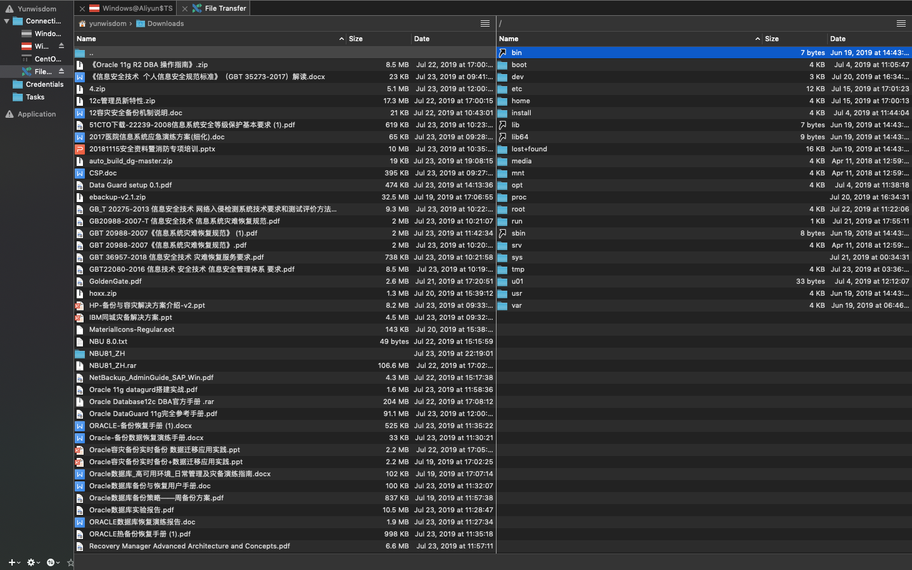
Task: Click the favorites star icon in sidebar footer
Action: [x=70, y=562]
